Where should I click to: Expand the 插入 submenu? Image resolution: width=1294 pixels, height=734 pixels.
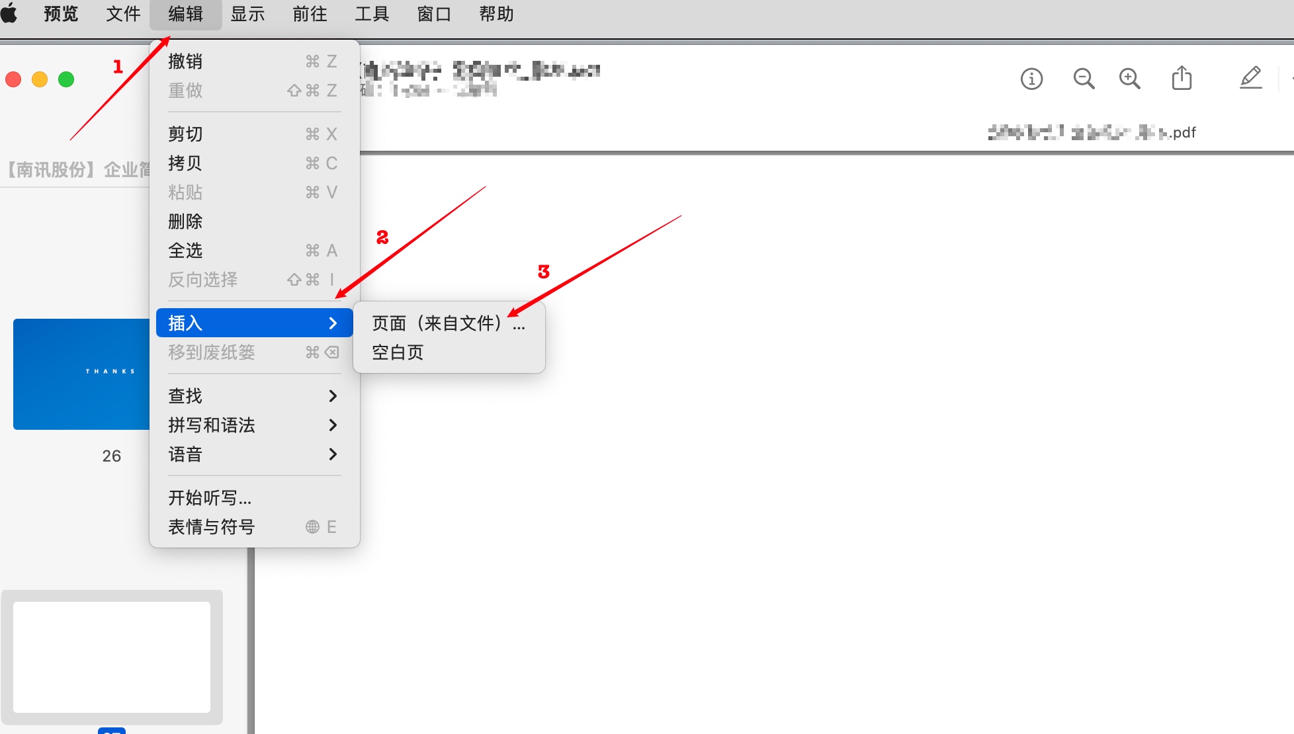[x=255, y=323]
